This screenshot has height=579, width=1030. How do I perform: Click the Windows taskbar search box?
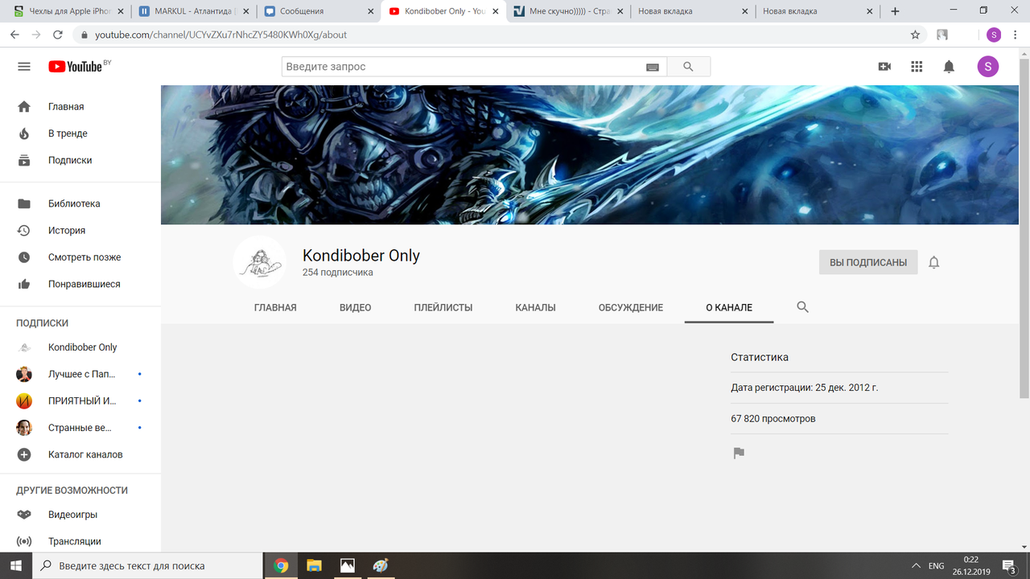147,565
